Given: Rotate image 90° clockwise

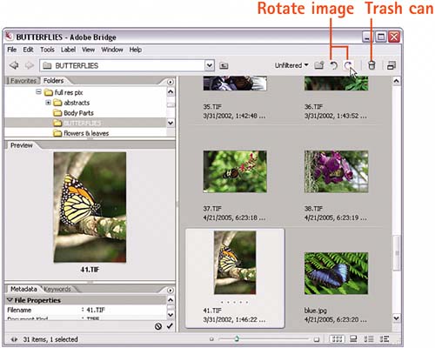Looking at the screenshot, I should pyautogui.click(x=348, y=65).
